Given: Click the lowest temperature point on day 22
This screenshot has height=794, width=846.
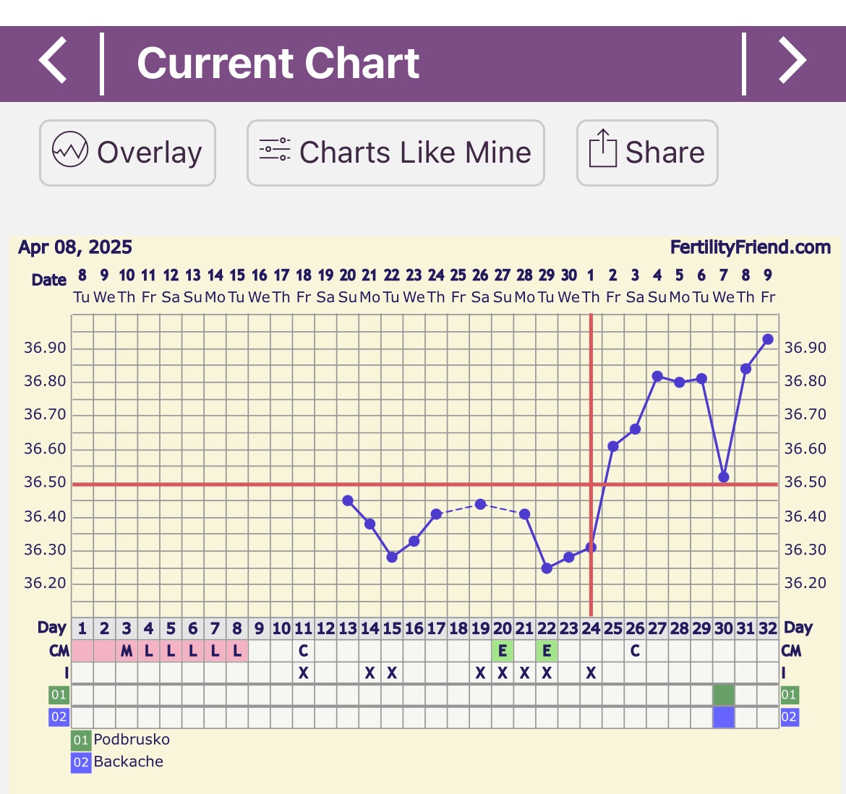Looking at the screenshot, I should pos(547,568).
